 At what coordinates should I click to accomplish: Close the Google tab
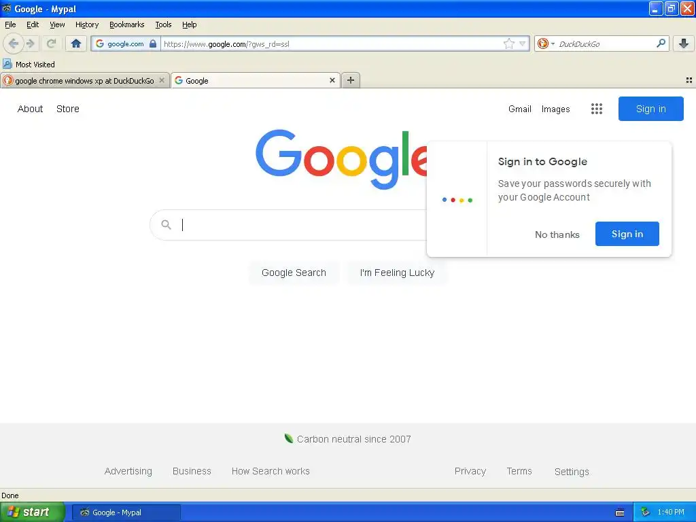pyautogui.click(x=332, y=80)
